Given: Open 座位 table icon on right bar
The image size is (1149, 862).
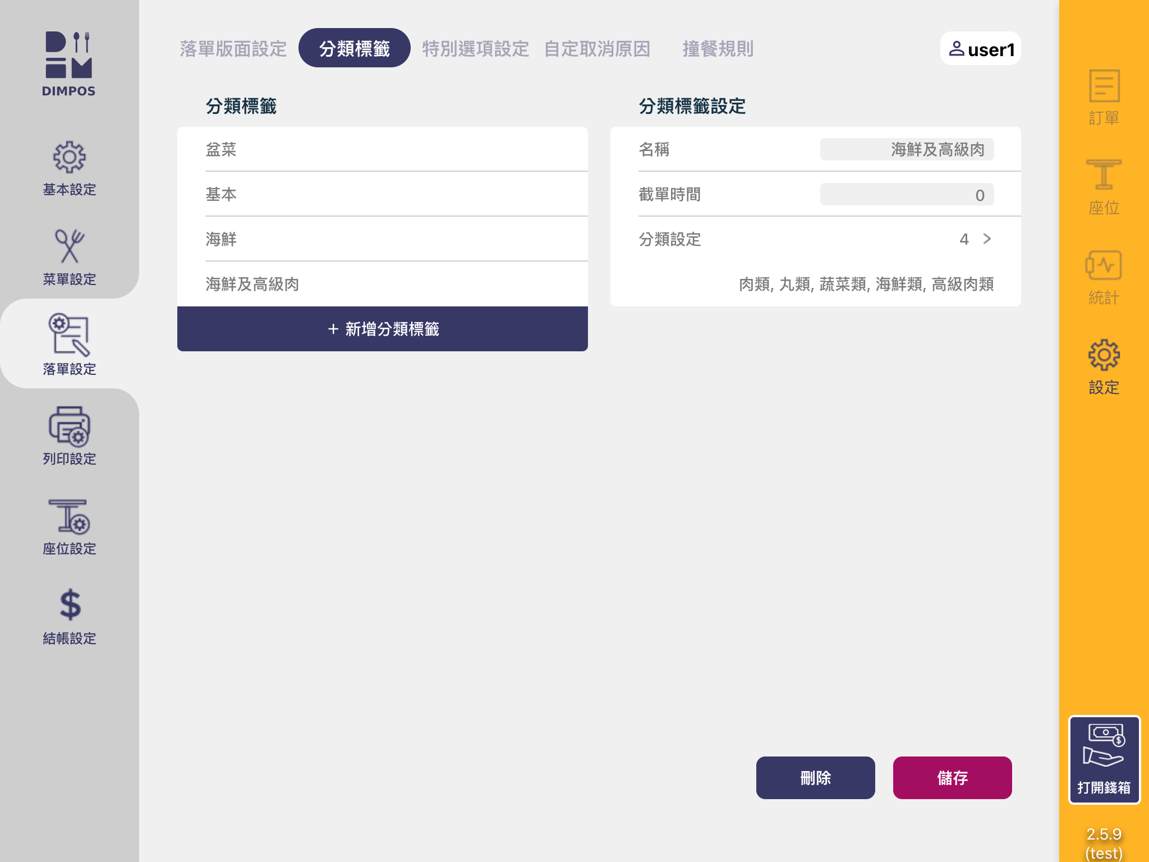Looking at the screenshot, I should (1104, 175).
